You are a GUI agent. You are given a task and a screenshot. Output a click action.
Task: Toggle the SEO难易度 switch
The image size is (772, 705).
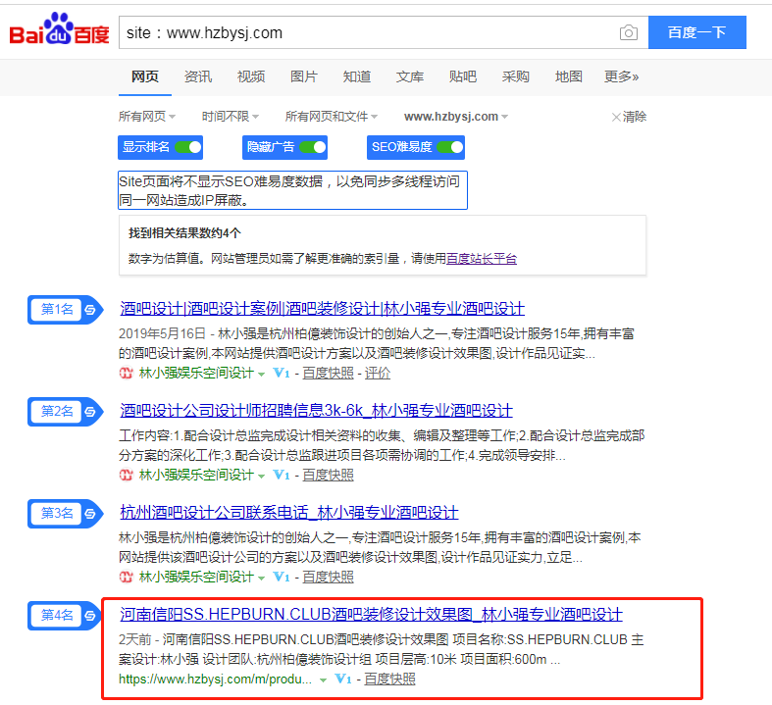[450, 147]
